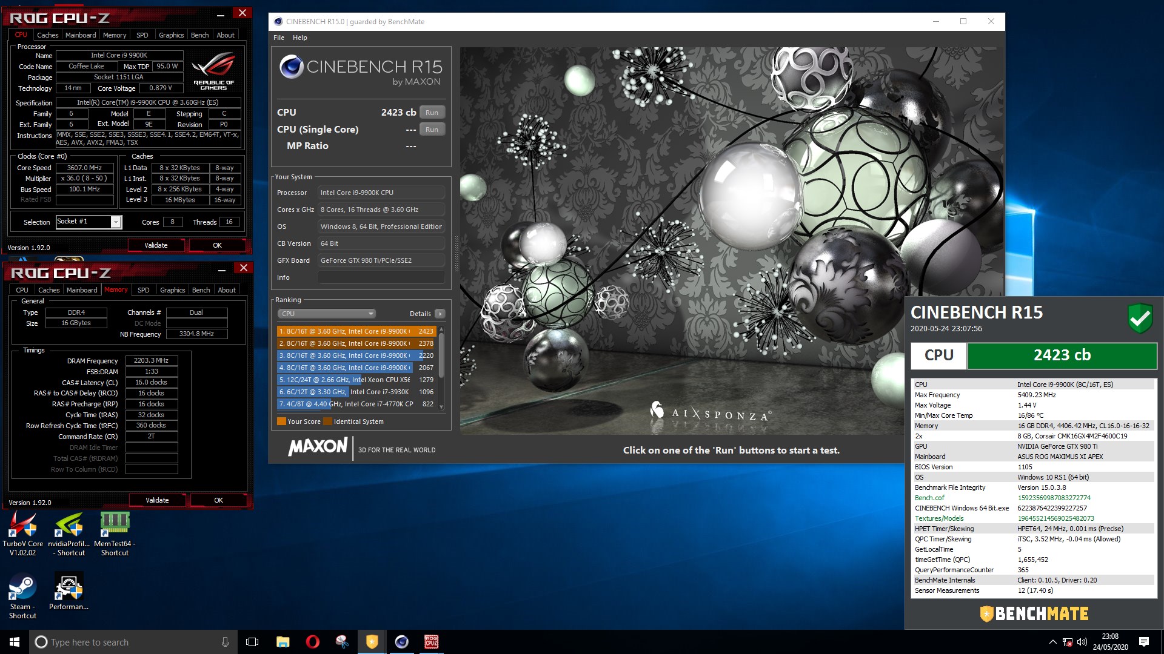Click OK in top CPU-Z window
This screenshot has width=1164, height=654.
[x=218, y=245]
